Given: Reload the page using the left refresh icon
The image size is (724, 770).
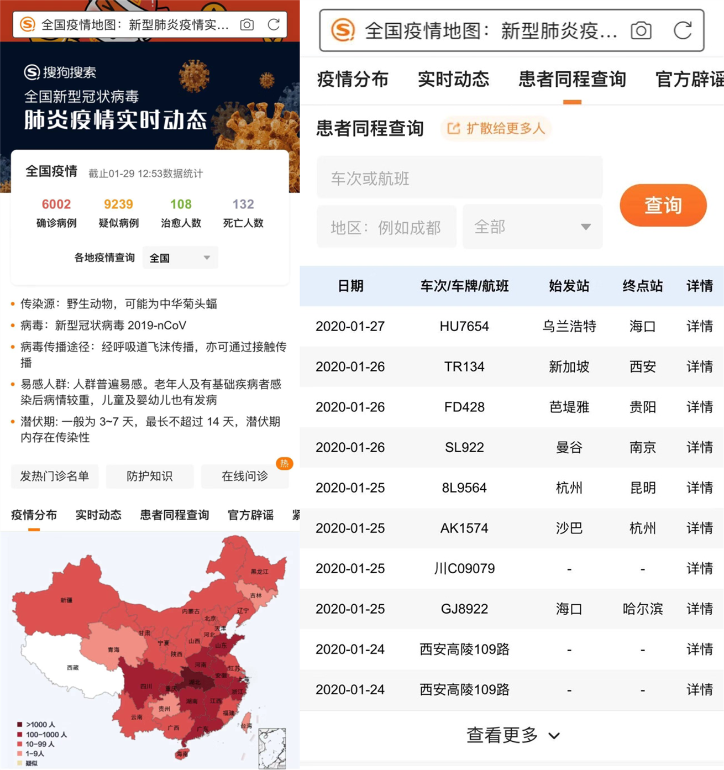Looking at the screenshot, I should (274, 25).
